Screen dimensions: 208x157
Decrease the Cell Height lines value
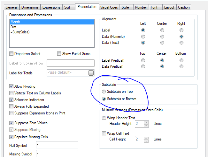(x=146, y=141)
